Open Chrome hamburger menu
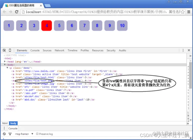Image resolution: width=193 pixels, height=140 pixels. click(189, 12)
